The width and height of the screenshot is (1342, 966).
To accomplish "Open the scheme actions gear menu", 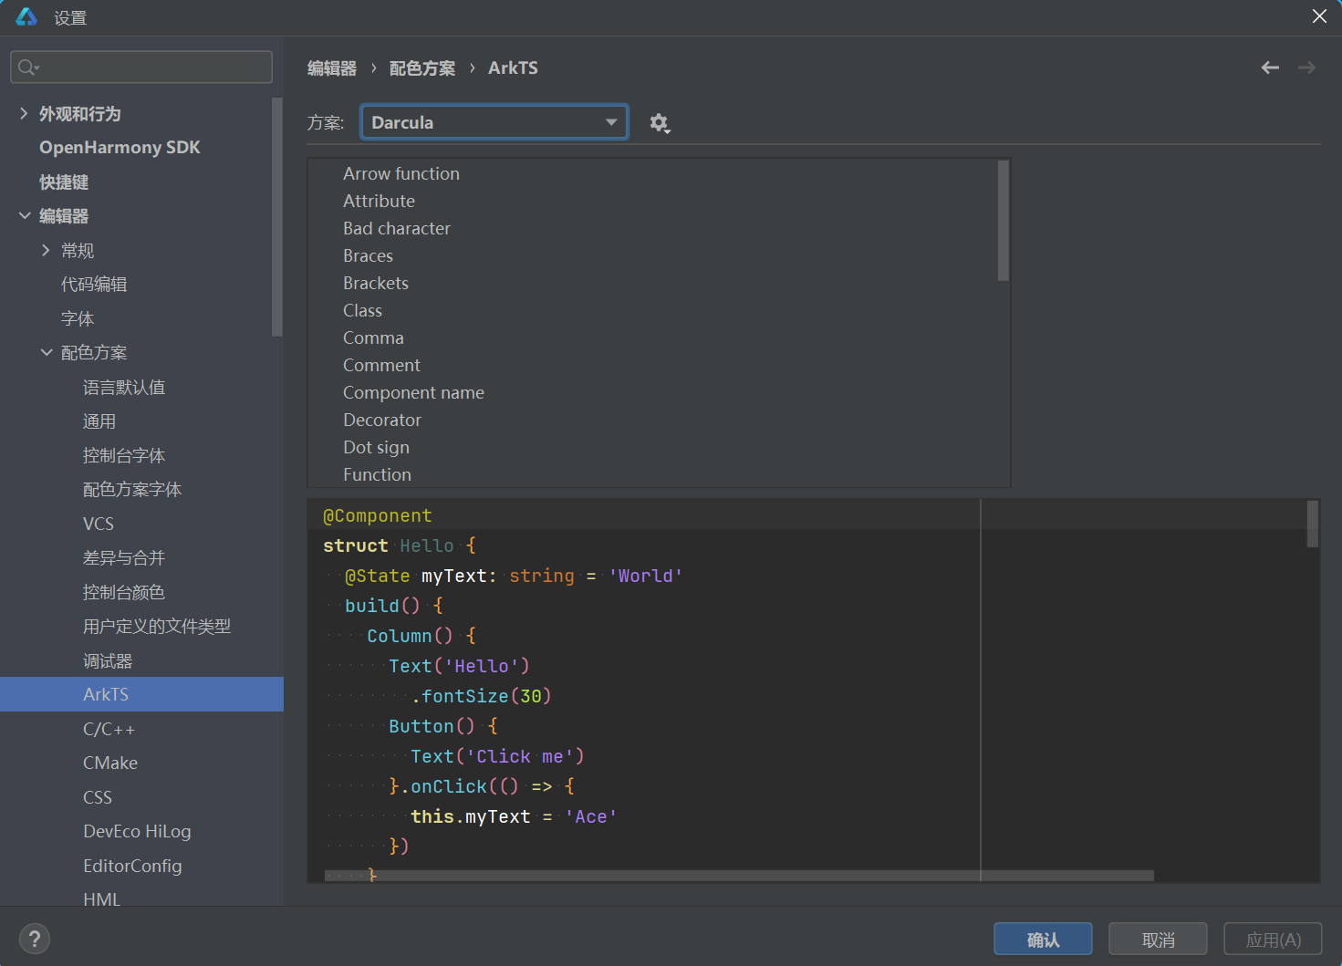I will pyautogui.click(x=660, y=123).
